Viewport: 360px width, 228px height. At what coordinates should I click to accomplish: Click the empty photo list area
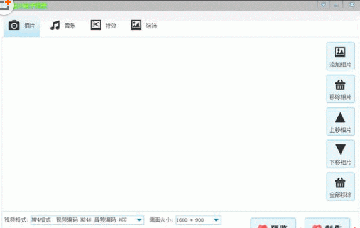(163, 123)
